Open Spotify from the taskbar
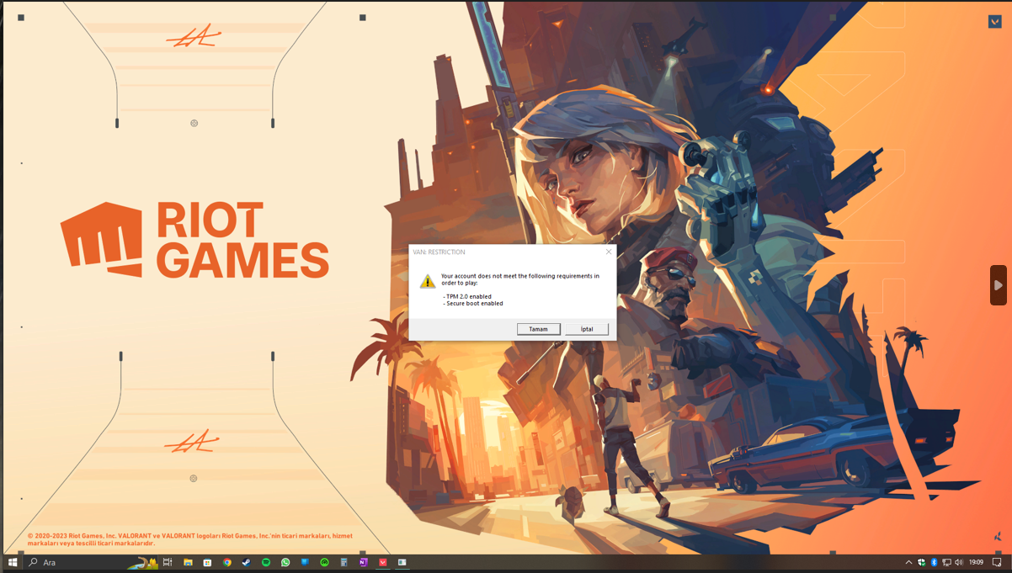This screenshot has height=573, width=1012. 266,562
